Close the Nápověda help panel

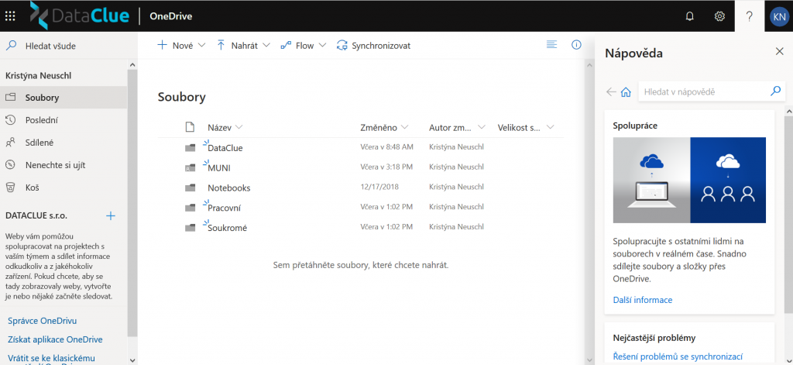tap(779, 51)
